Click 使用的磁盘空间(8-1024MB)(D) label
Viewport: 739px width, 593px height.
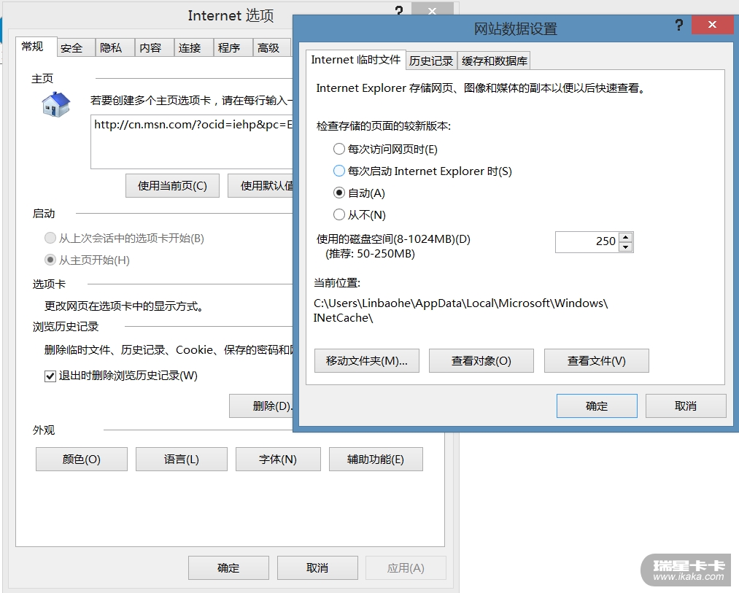point(393,239)
